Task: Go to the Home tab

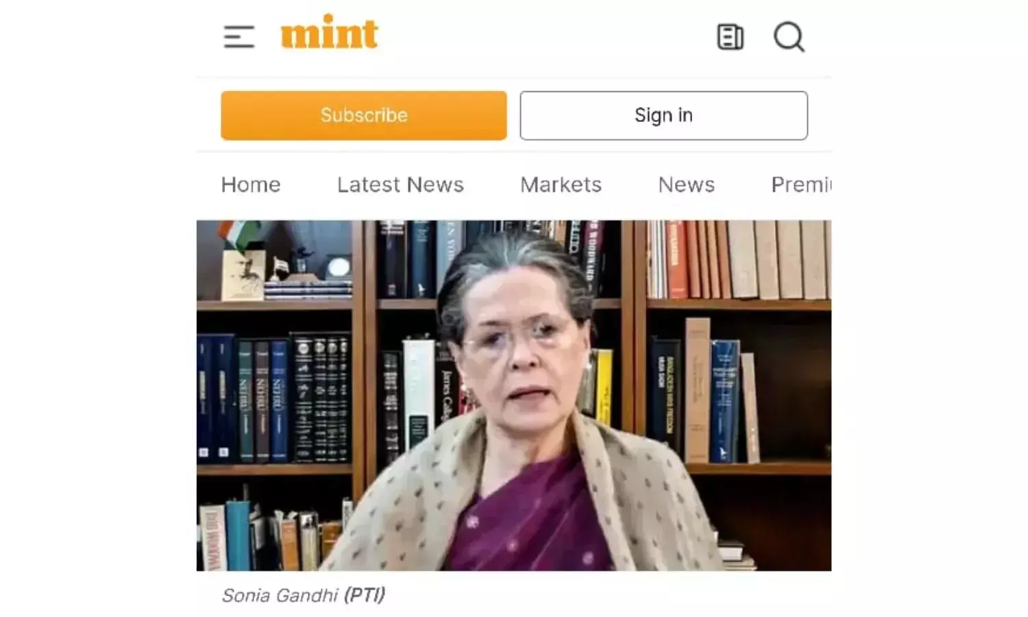Action: click(251, 184)
